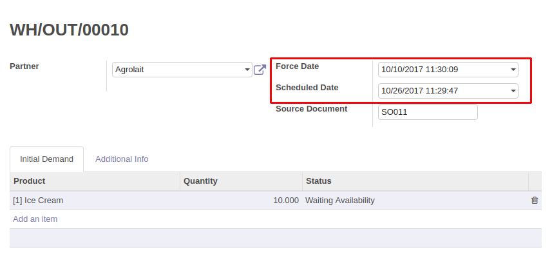This screenshot has height=265, width=552.
Task: Expand the Partner dropdown arrow
Action: [x=247, y=70]
